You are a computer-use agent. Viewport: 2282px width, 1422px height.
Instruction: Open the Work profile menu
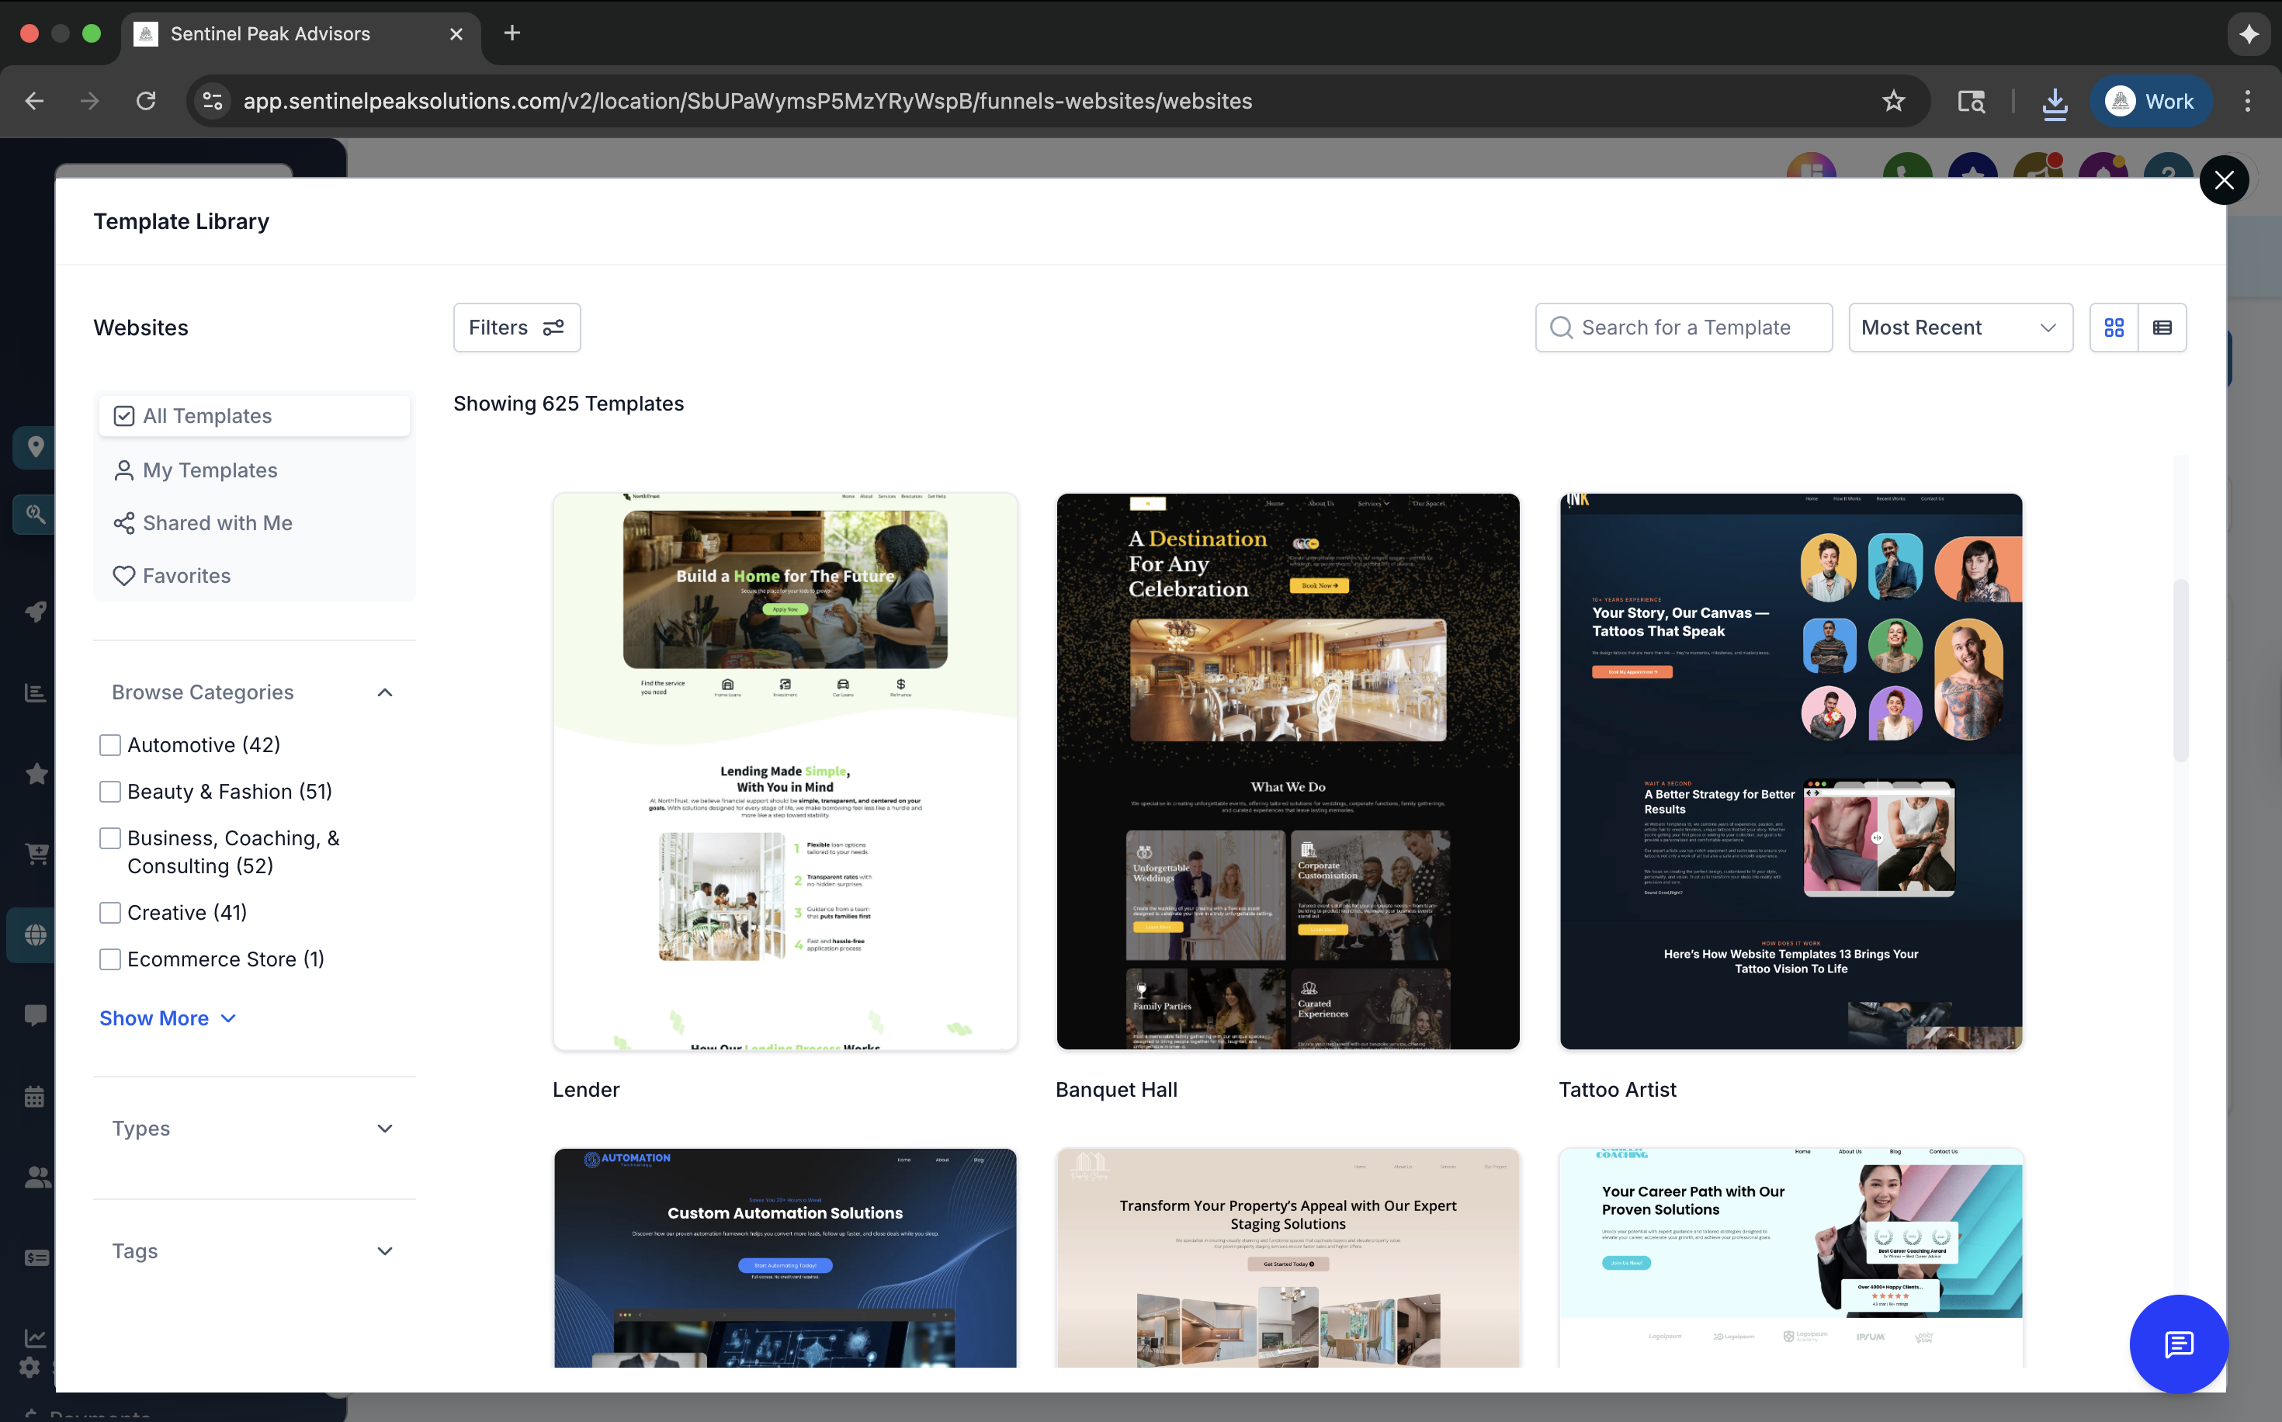pyautogui.click(x=2150, y=101)
